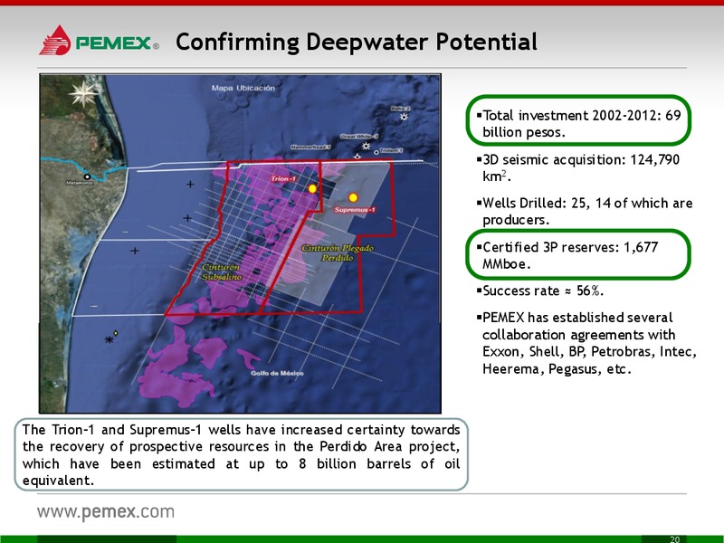Click the Trion-1 map label

pos(283,178)
